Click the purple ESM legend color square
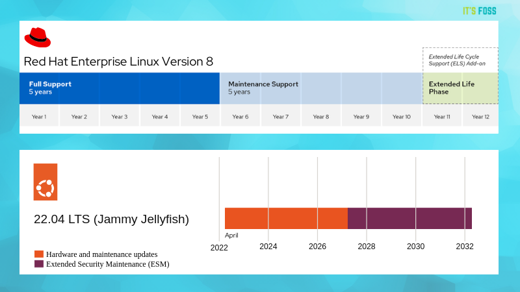 (39, 263)
